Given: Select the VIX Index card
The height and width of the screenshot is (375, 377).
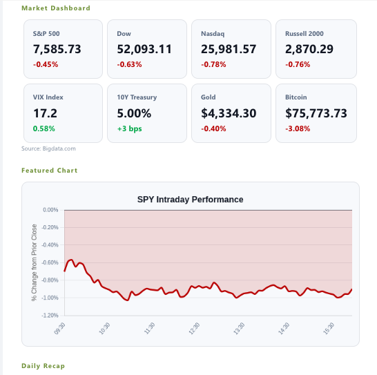Looking at the screenshot, I should pos(63,113).
